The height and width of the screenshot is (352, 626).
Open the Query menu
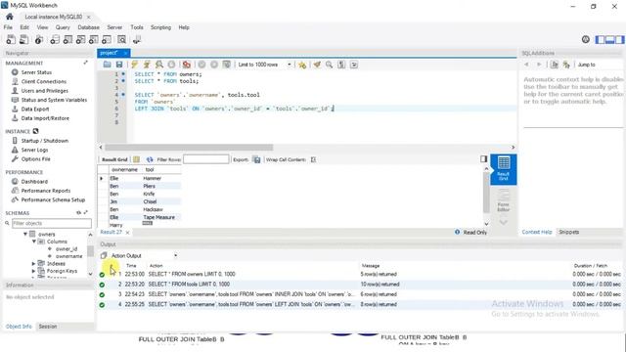pos(63,27)
